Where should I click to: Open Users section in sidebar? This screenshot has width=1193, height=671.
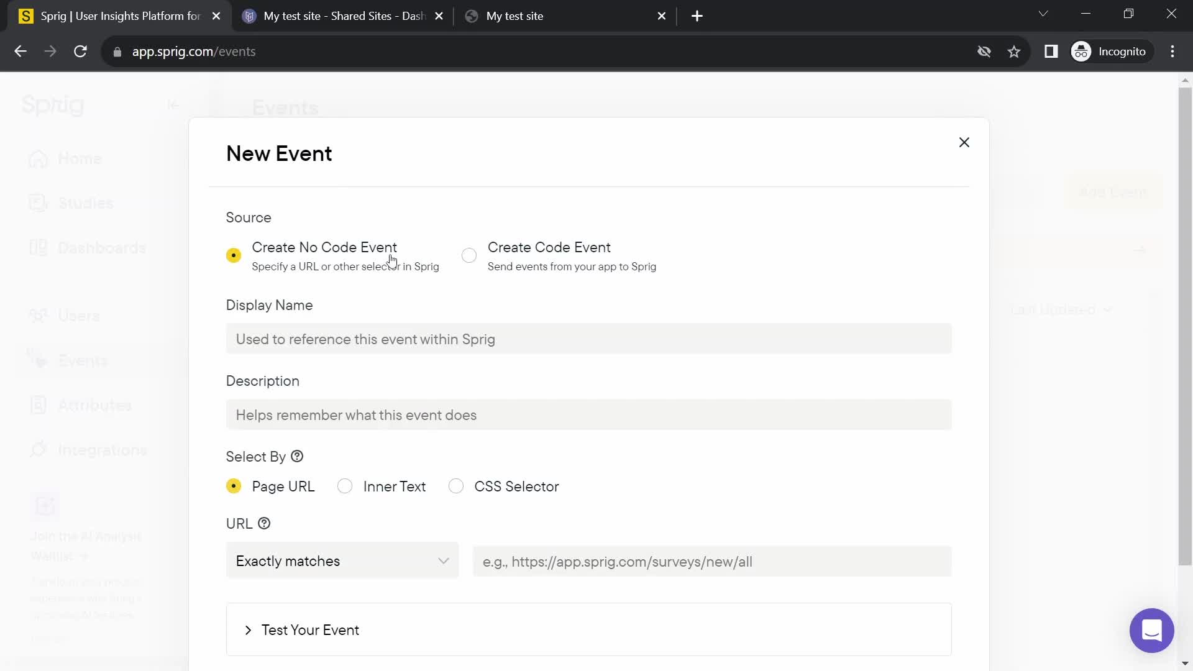(79, 316)
